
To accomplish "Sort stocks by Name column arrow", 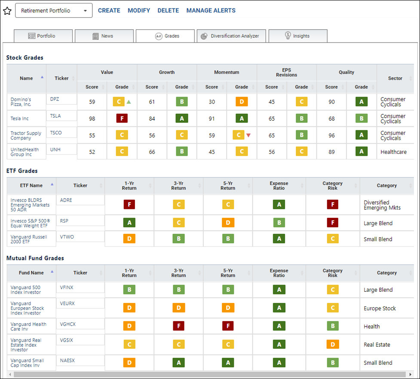I will [42, 77].
